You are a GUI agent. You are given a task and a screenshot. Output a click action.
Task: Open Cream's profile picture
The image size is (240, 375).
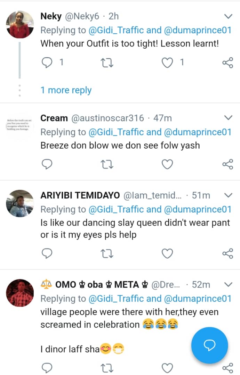coord(20,124)
